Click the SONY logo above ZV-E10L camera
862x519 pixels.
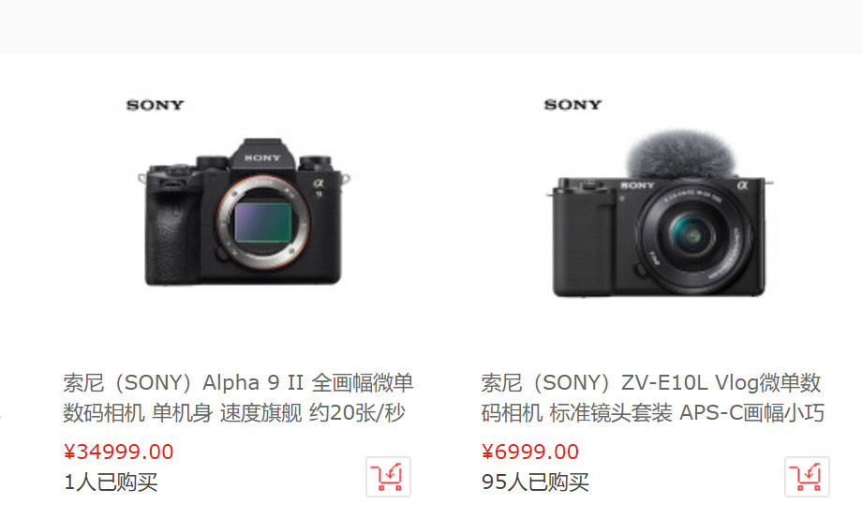(x=572, y=105)
